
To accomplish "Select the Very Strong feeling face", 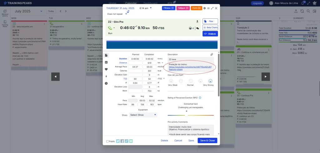I will pos(210,81).
